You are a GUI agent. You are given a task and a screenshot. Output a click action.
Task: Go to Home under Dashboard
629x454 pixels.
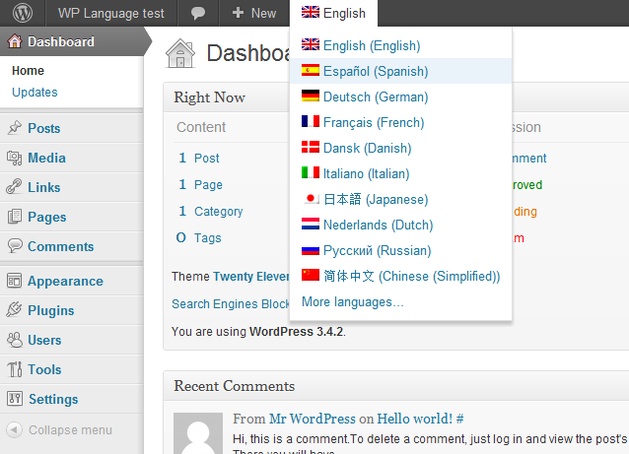(28, 71)
